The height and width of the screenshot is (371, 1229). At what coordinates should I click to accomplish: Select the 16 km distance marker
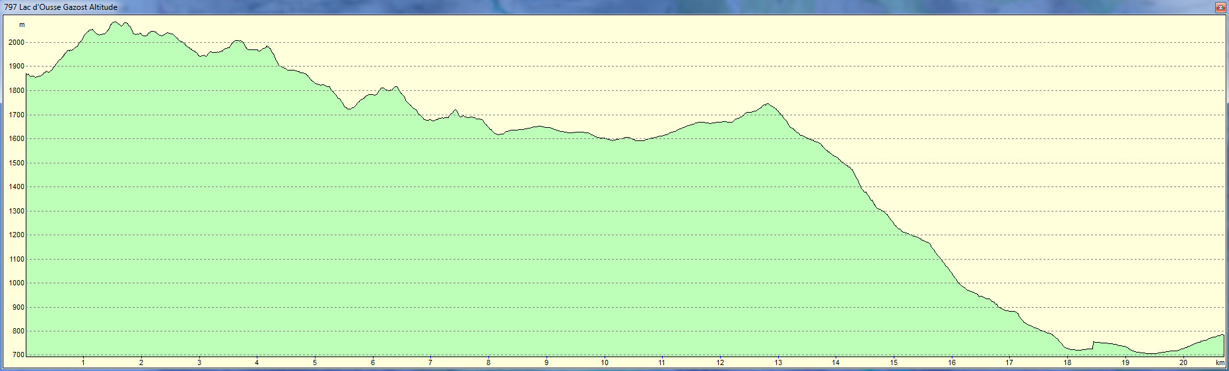[x=952, y=362]
